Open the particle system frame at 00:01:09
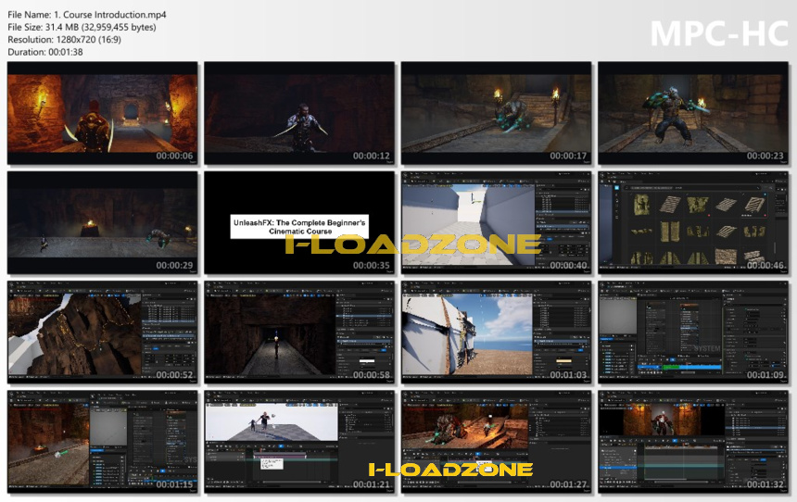797x502 pixels. (693, 332)
